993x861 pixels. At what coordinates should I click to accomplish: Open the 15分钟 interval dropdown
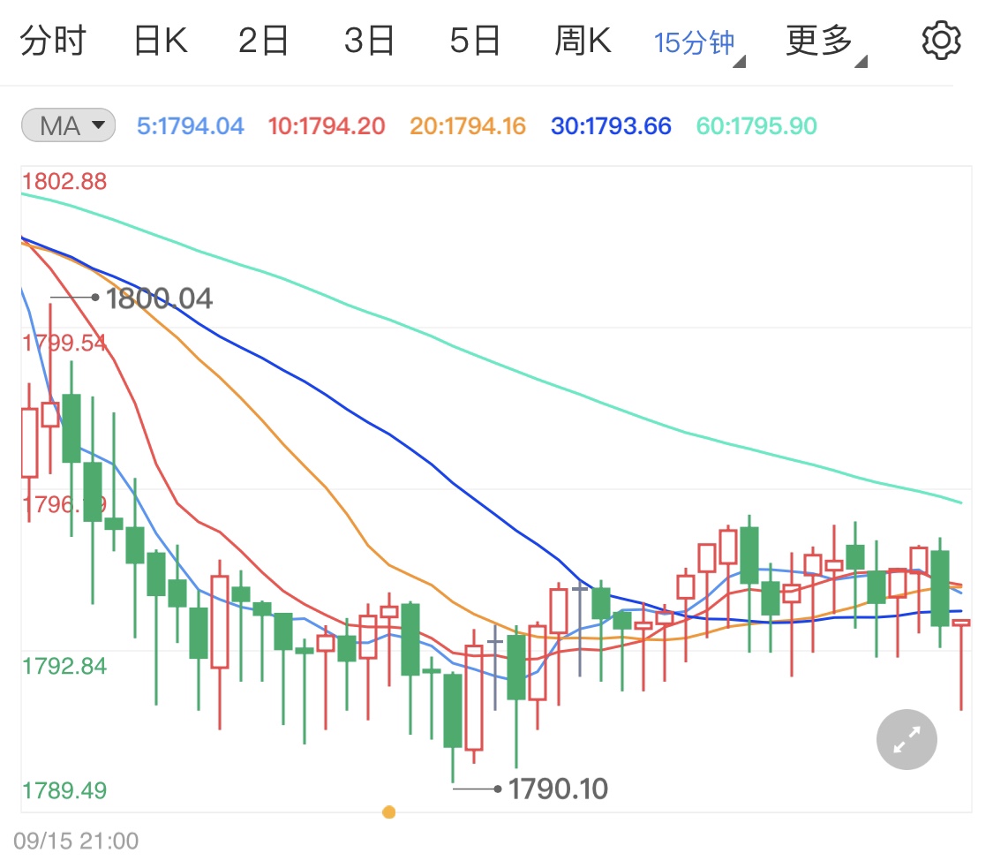[699, 44]
